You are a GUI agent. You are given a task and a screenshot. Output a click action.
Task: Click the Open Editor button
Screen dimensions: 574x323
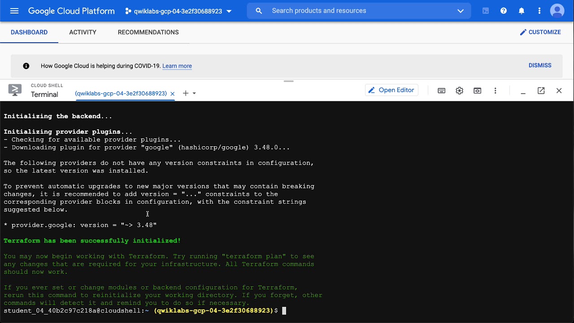tap(391, 90)
